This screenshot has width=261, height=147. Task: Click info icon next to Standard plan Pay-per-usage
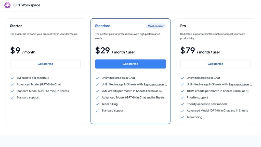pyautogui.click(x=166, y=85)
